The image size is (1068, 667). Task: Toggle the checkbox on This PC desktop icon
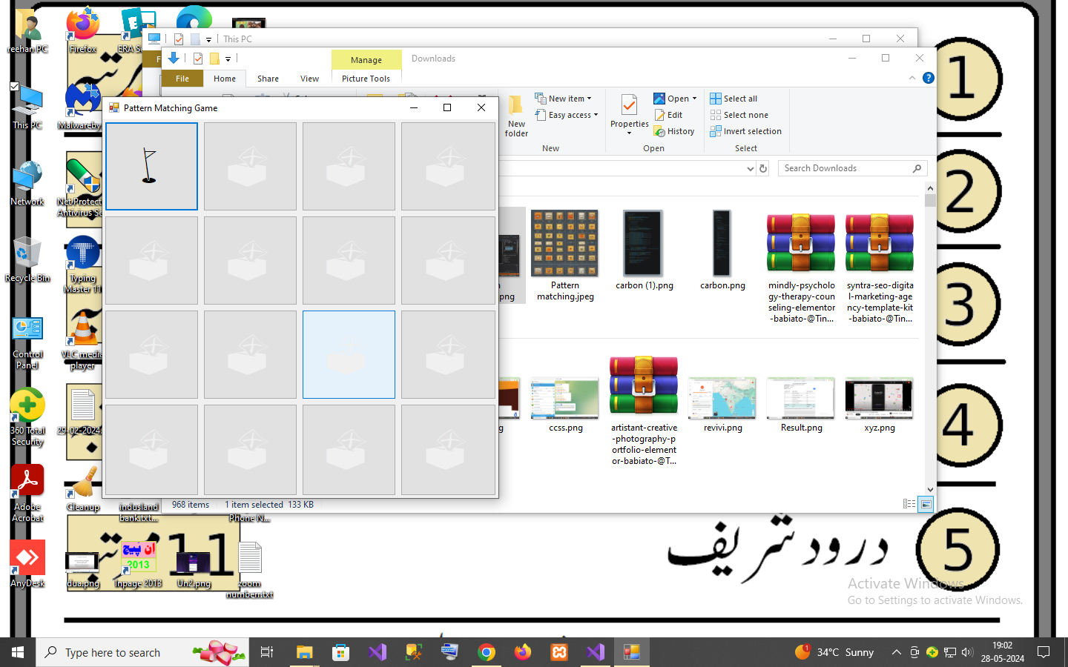click(x=14, y=87)
